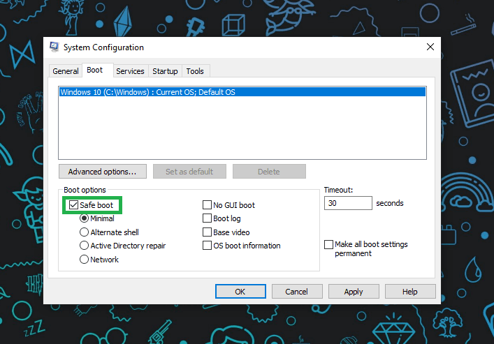Select Active Directory repair option
Viewport: 494px width, 344px height.
pos(84,246)
